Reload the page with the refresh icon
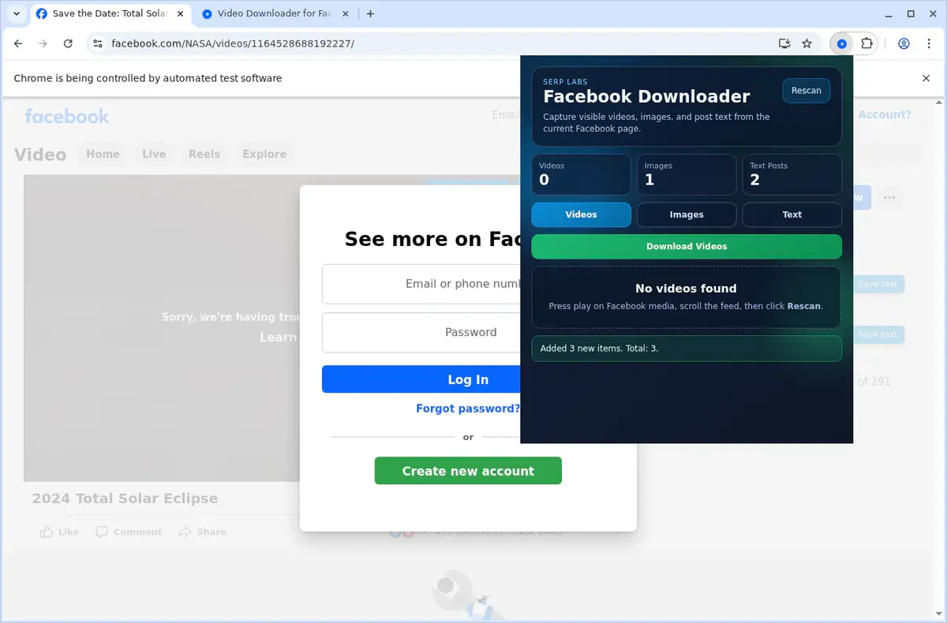This screenshot has width=947, height=623. click(68, 44)
